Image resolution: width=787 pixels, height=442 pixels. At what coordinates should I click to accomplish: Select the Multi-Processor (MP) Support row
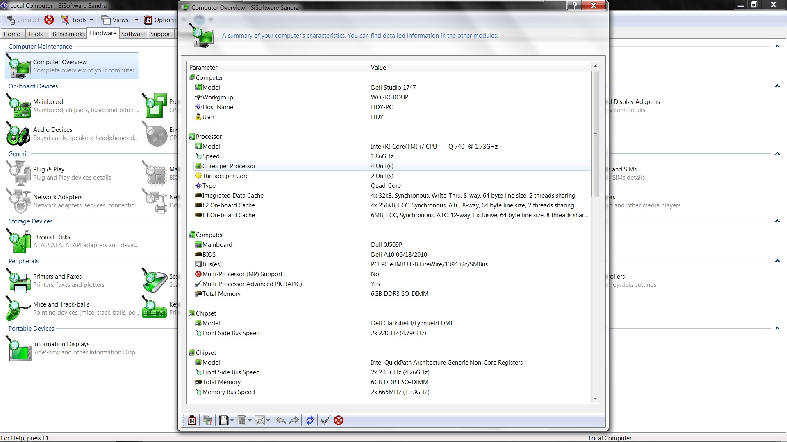click(x=392, y=274)
